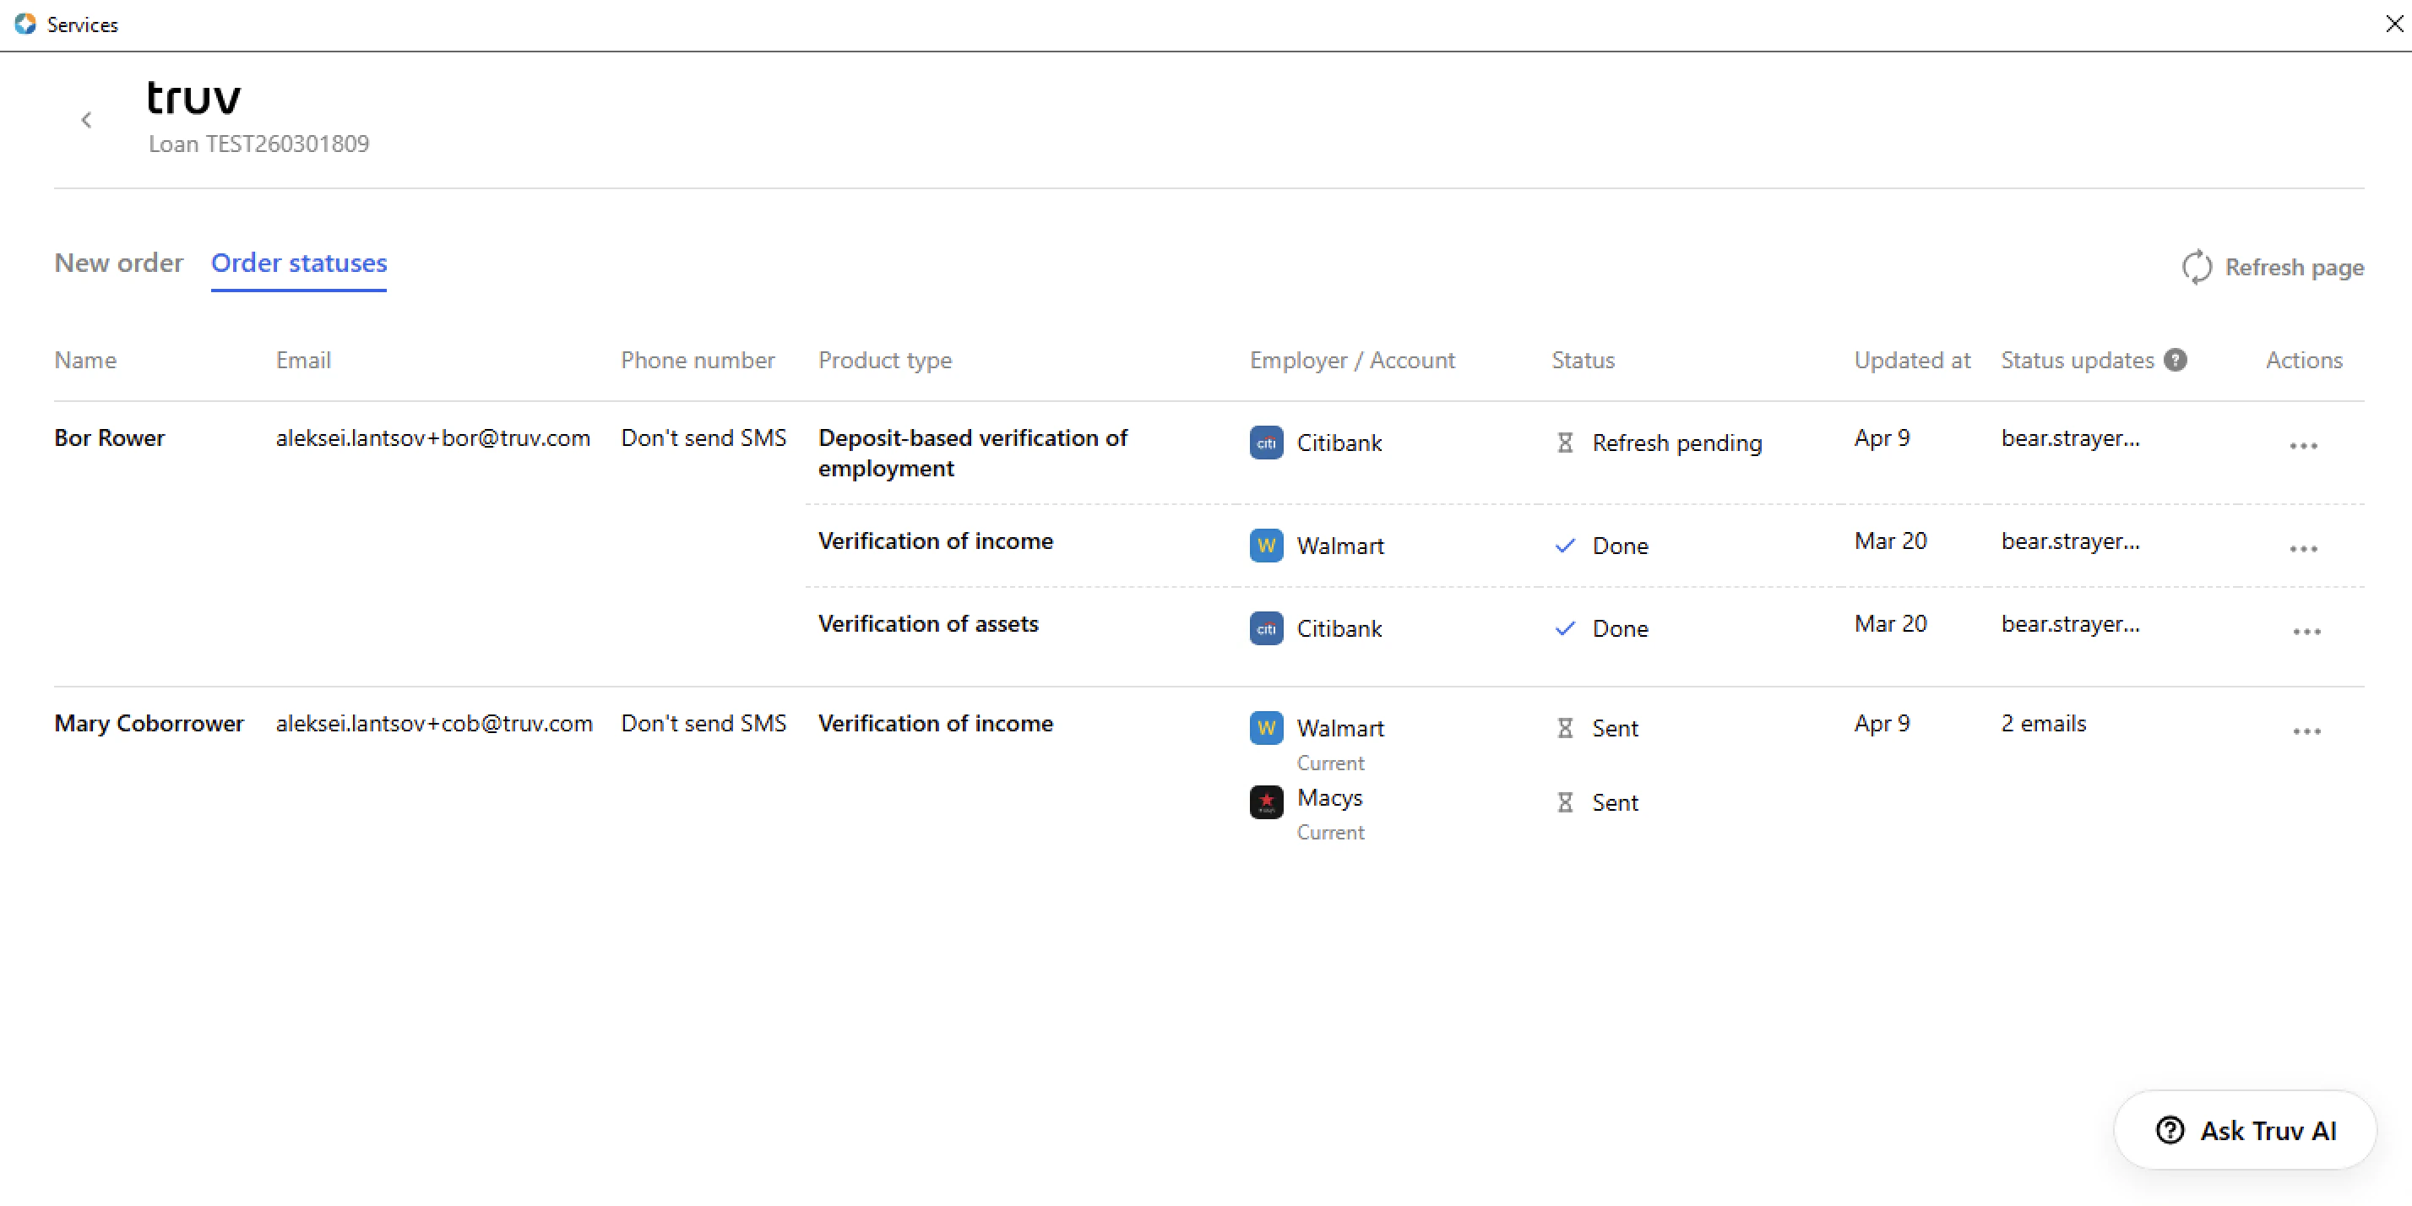Open the actions menu for verification of assets
The image size is (2412, 1206).
[2307, 631]
